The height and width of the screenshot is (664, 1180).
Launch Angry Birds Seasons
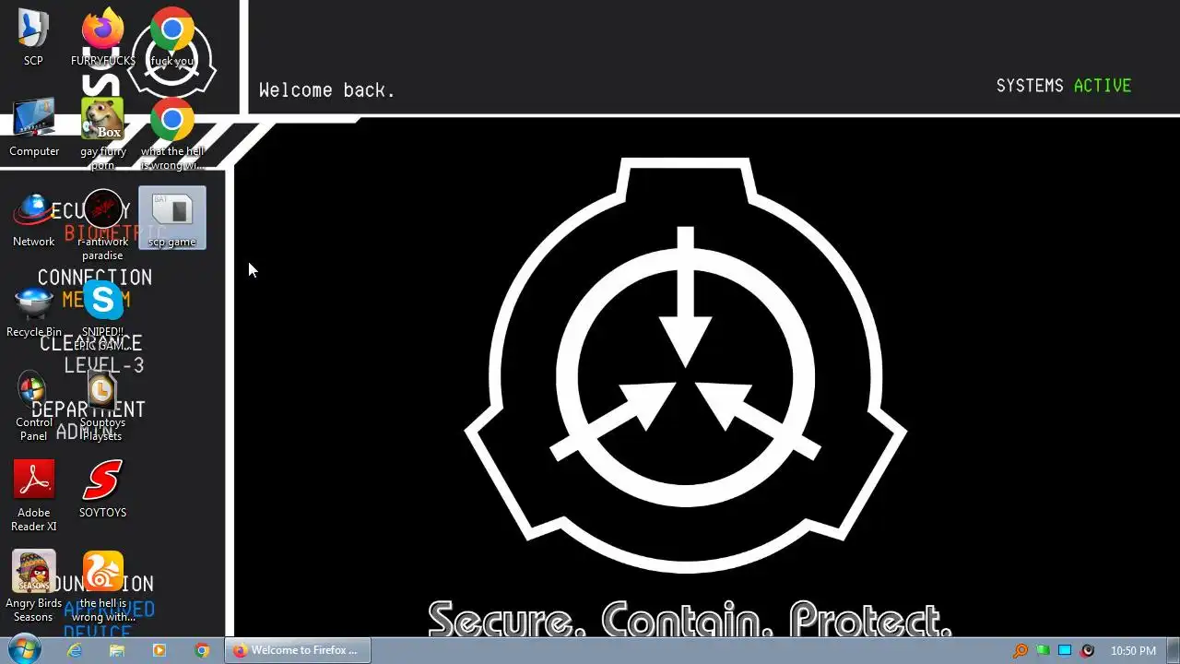pyautogui.click(x=33, y=587)
